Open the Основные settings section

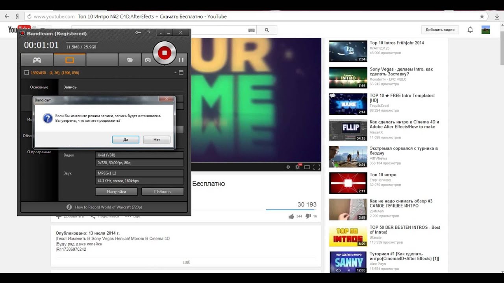tap(39, 87)
